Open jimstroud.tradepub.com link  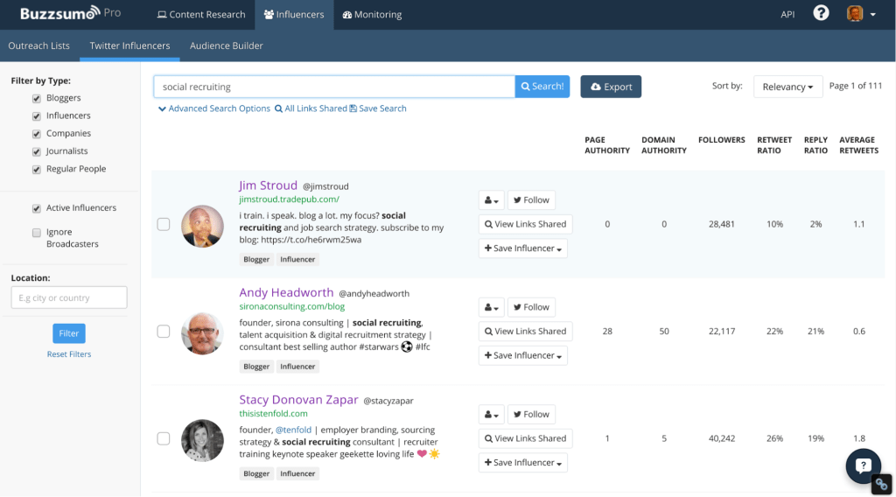pos(289,199)
